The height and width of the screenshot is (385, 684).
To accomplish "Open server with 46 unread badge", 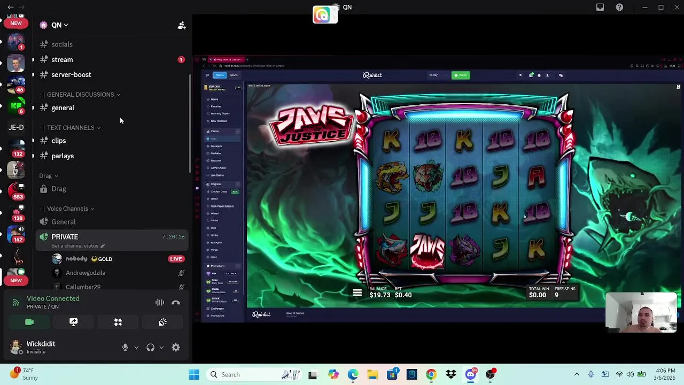I will [x=16, y=84].
